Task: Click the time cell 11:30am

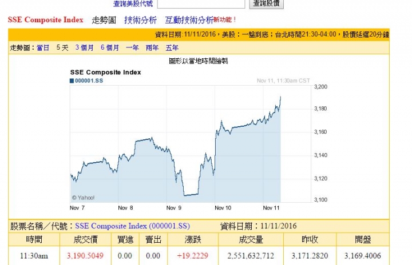Action: coord(34,255)
